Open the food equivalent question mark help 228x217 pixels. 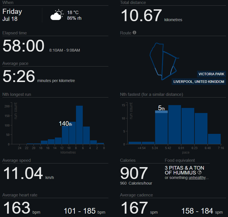point(200,172)
